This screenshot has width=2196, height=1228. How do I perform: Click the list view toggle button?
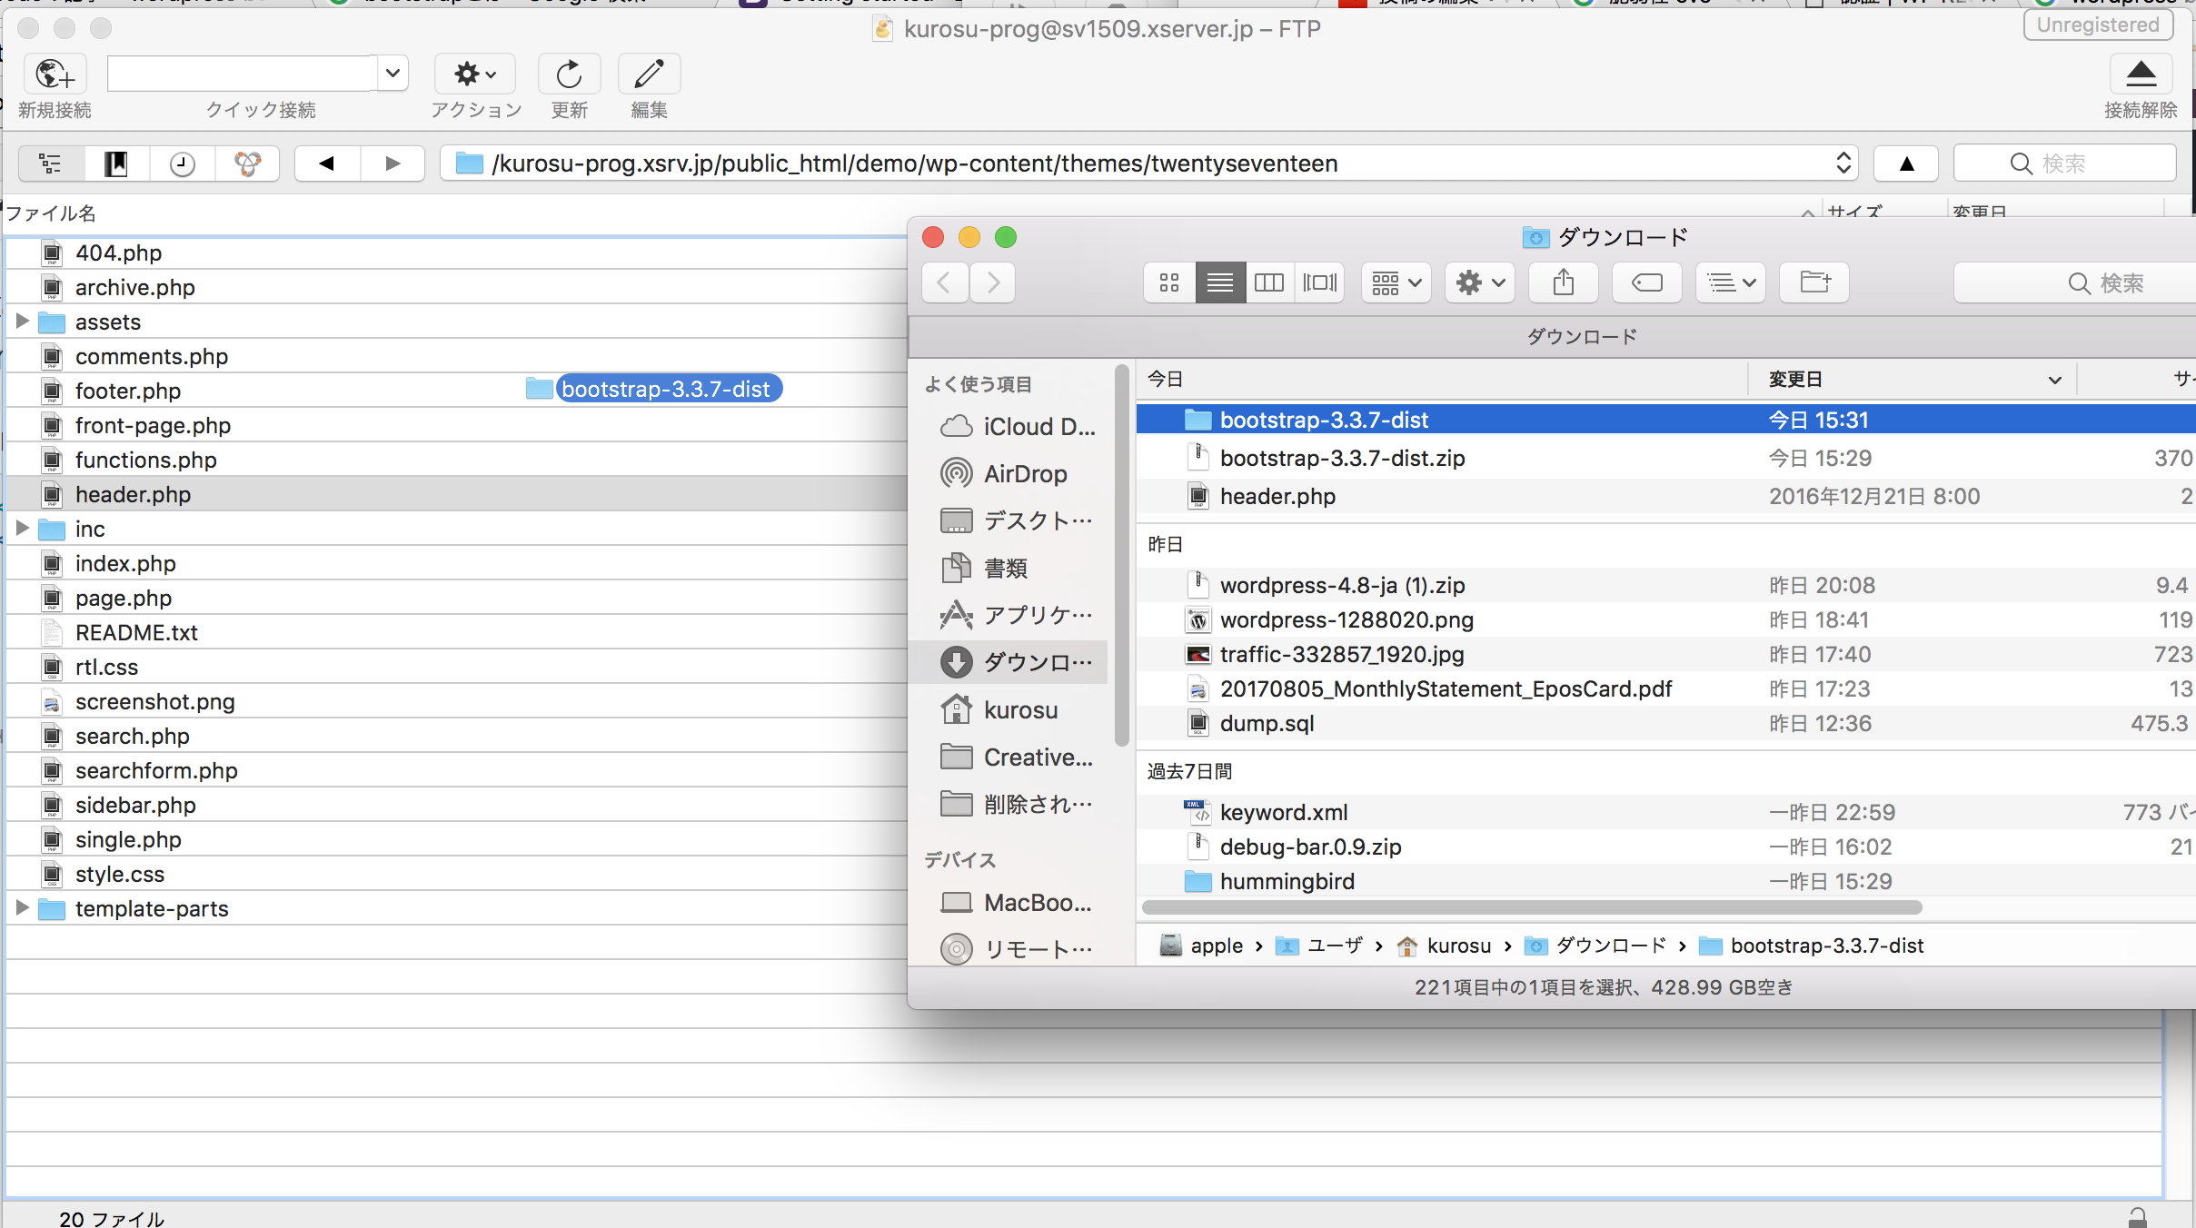tap(1220, 282)
